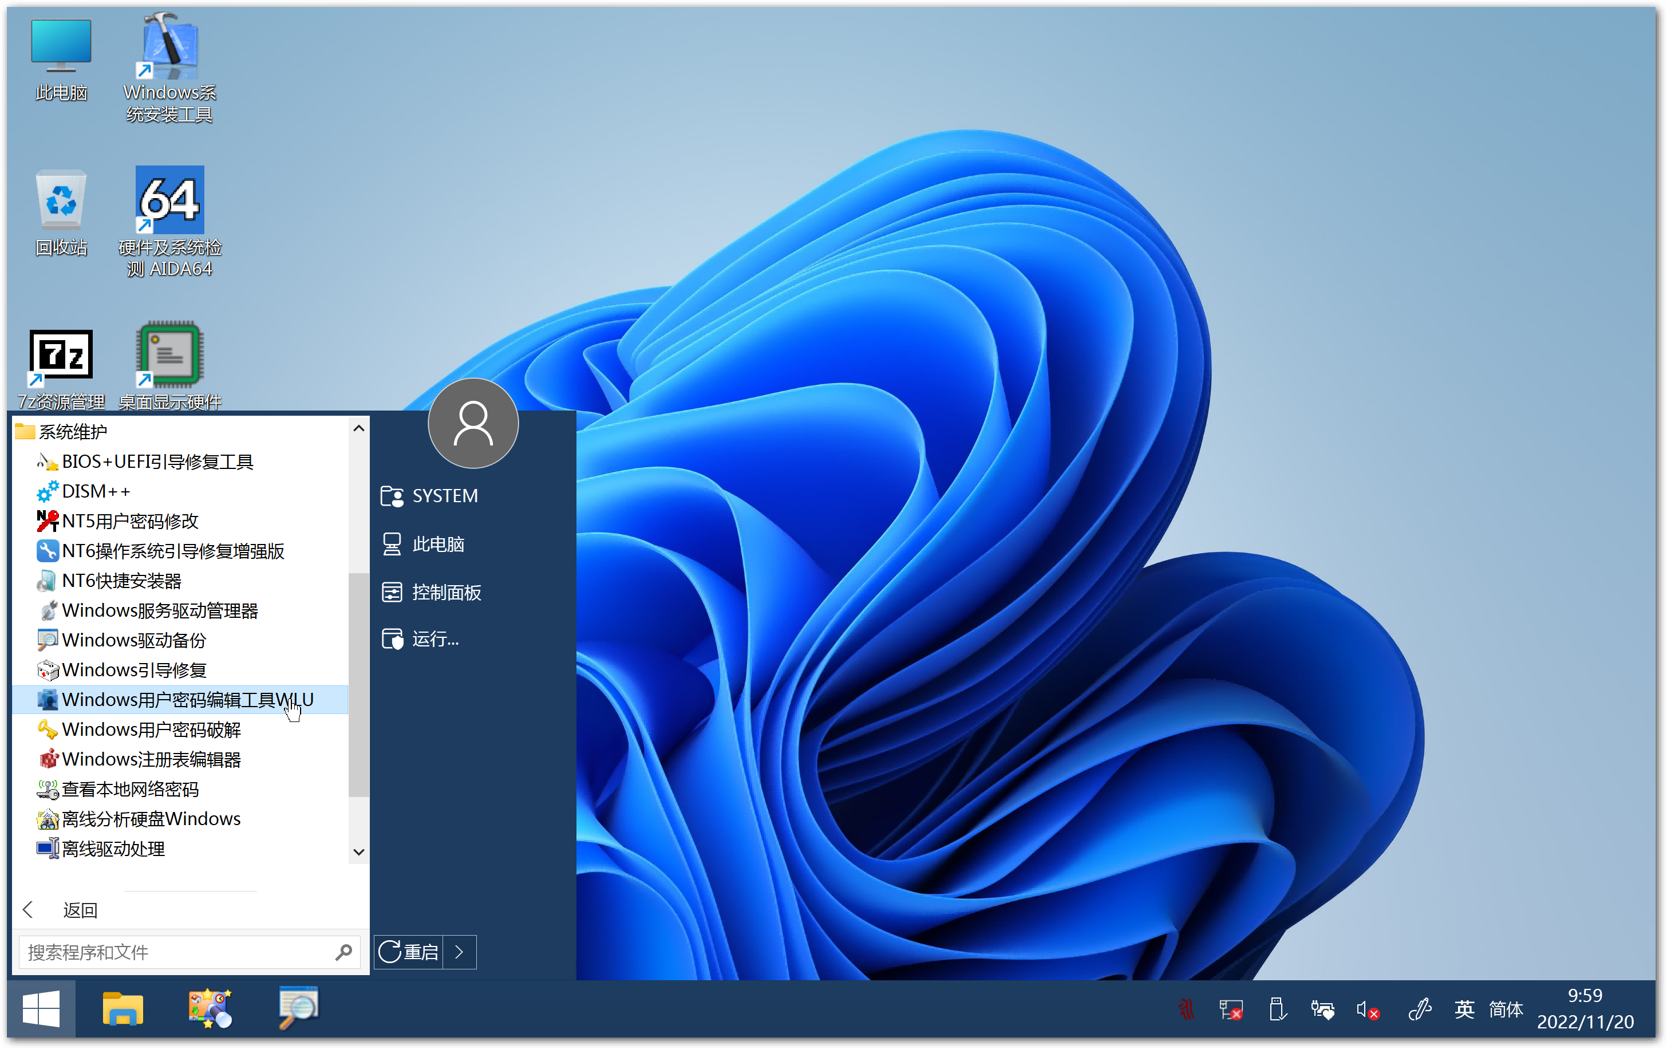Launch 硬件及系统检测 AIDA64 desktop shortcut
The width and height of the screenshot is (1667, 1049).
169,222
